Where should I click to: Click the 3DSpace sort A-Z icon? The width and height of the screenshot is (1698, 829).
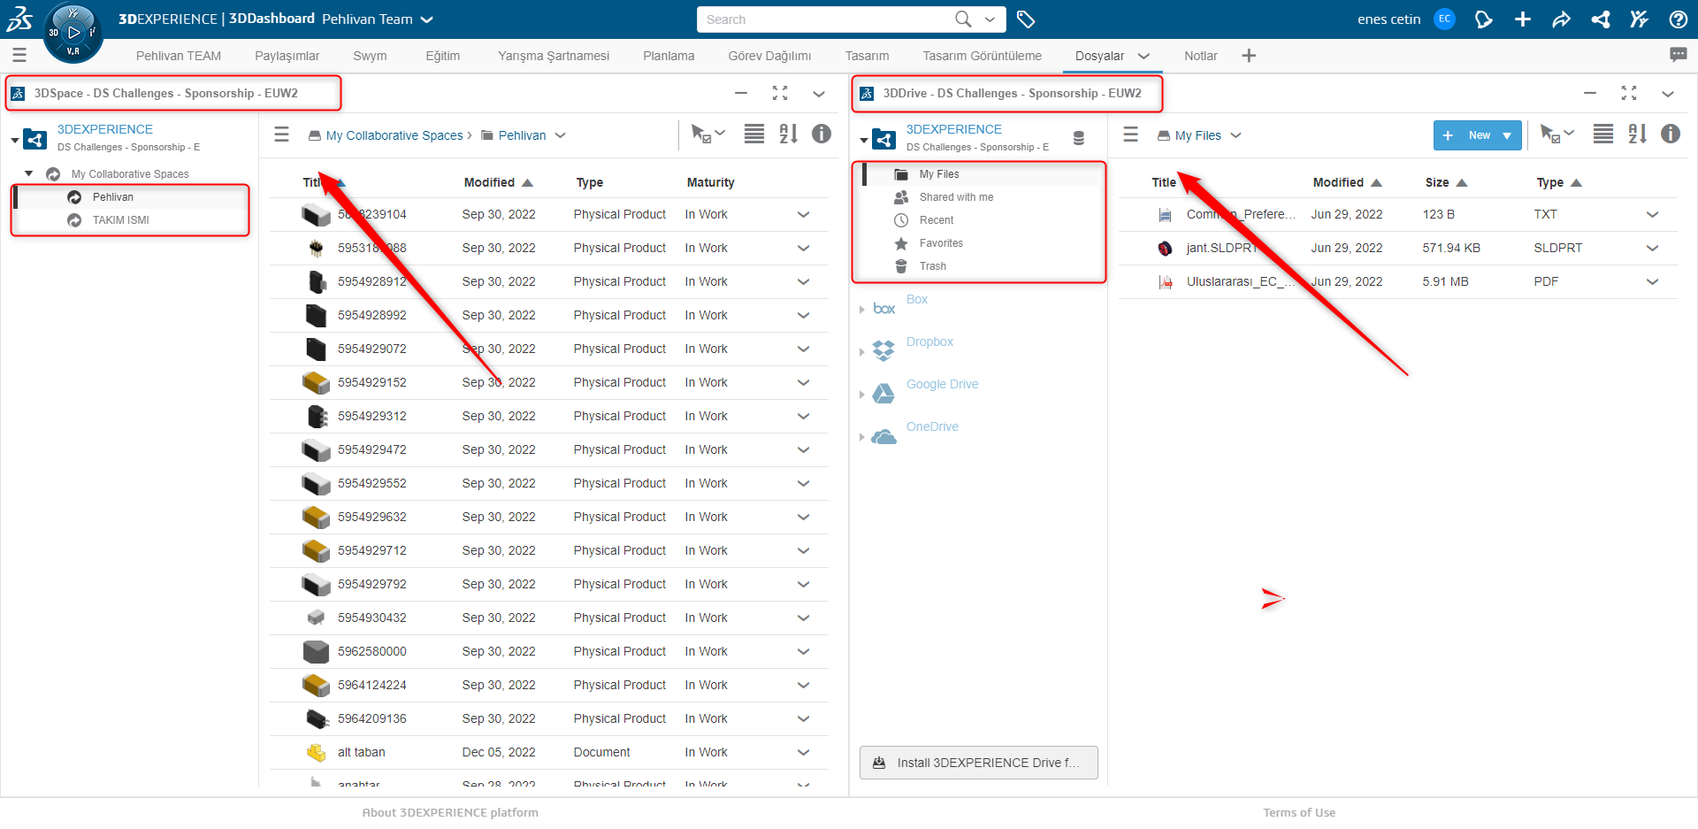click(788, 134)
